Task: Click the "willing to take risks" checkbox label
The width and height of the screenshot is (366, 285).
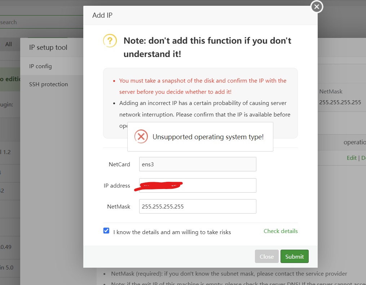Action: 172,232
